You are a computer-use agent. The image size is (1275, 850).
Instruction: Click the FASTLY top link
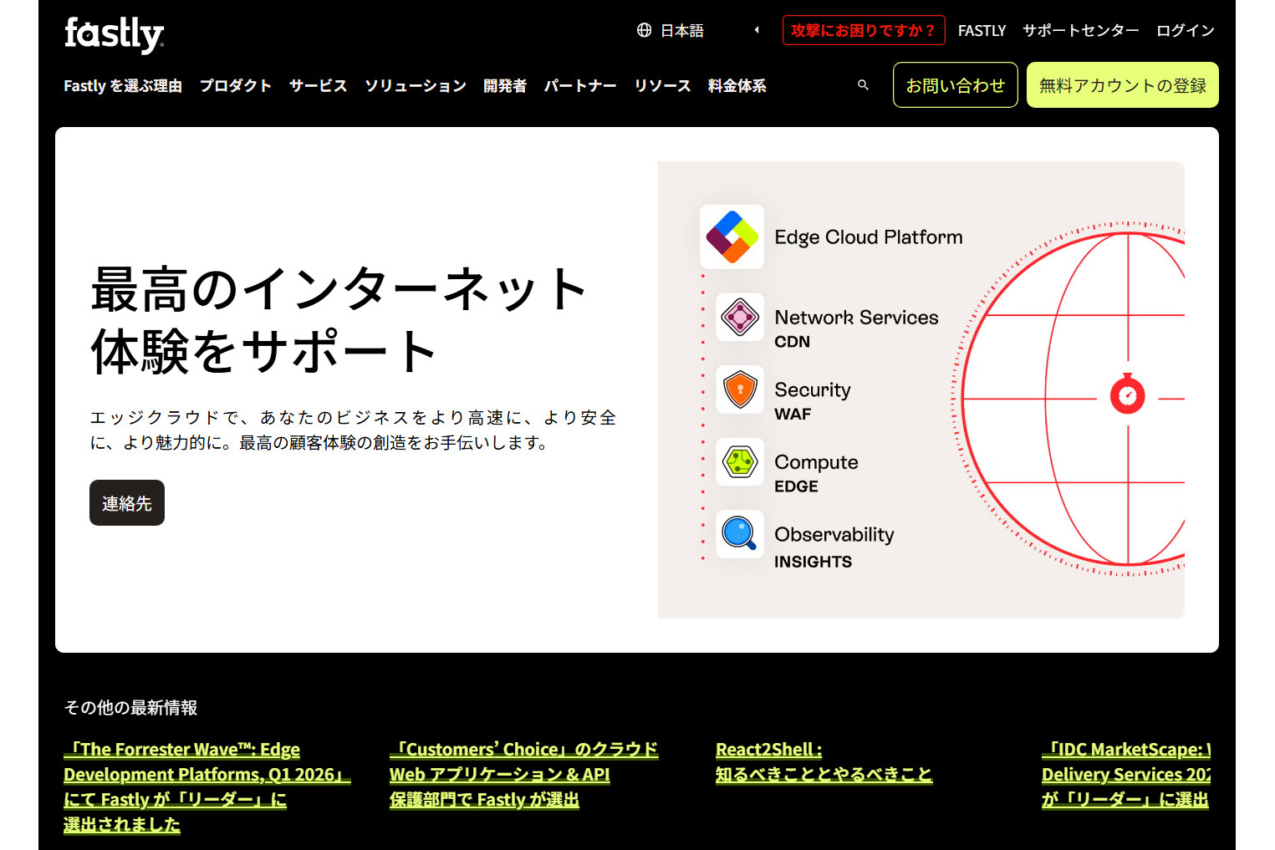click(982, 30)
